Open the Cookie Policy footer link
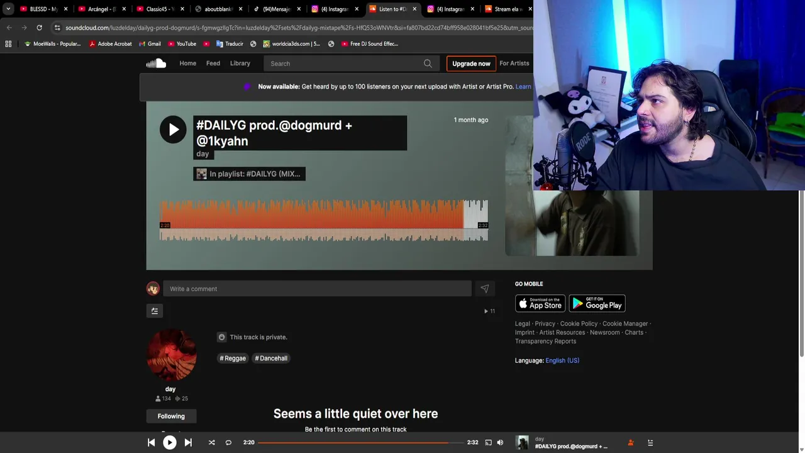Viewport: 805px width, 453px height. pyautogui.click(x=579, y=323)
